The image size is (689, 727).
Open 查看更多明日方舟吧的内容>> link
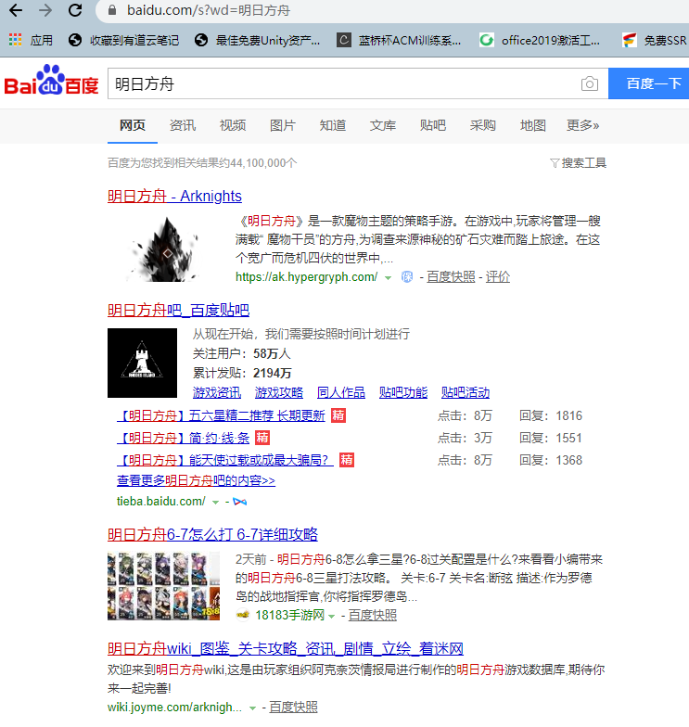point(197,480)
